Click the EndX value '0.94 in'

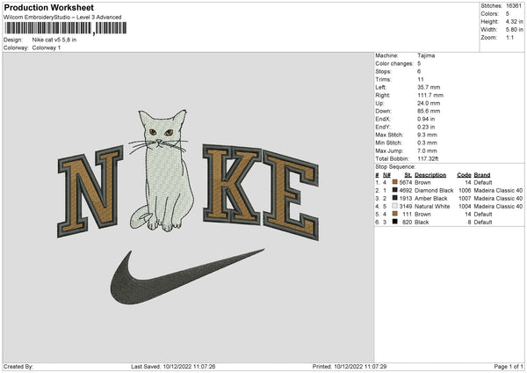[426, 119]
